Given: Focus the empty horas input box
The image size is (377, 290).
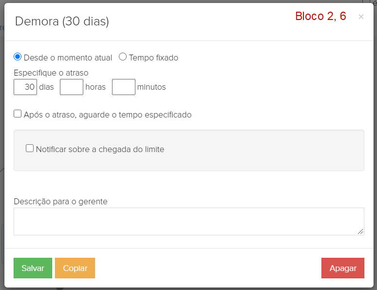Looking at the screenshot, I should 72,87.
